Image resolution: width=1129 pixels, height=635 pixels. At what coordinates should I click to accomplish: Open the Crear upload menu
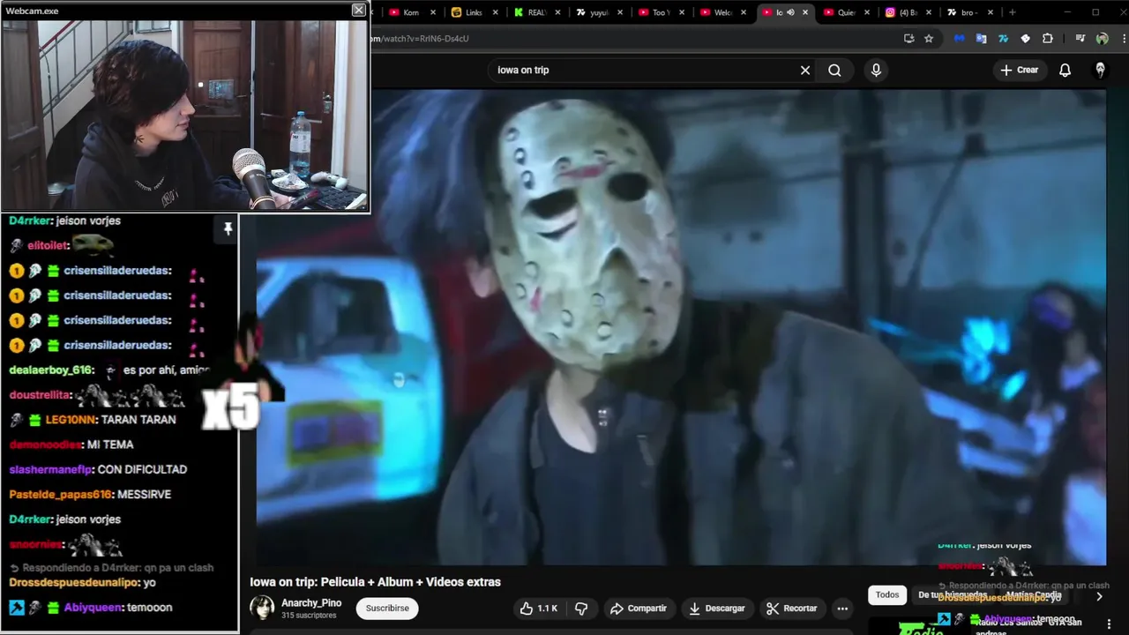[x=1020, y=70]
